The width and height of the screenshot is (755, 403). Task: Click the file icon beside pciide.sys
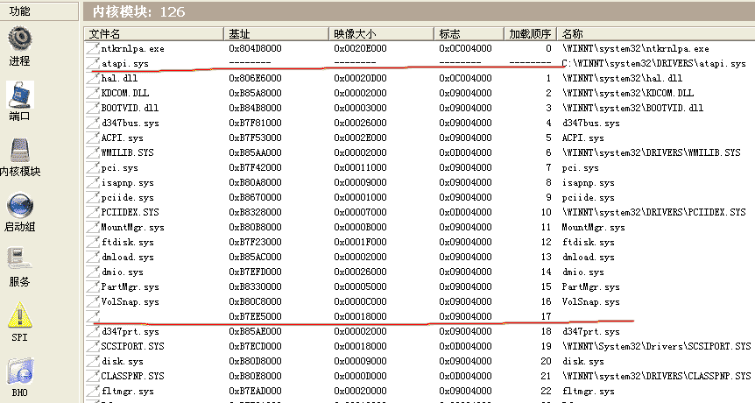[x=93, y=197]
